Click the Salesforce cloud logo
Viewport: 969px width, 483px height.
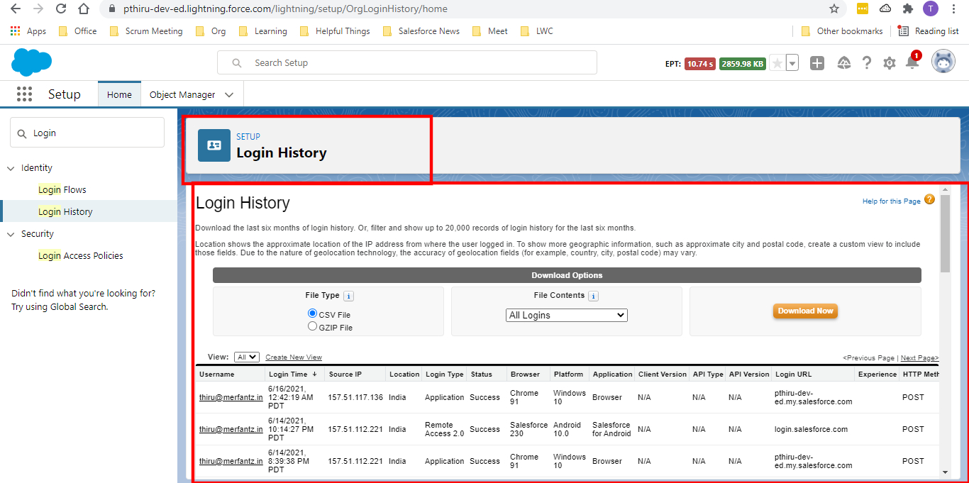(x=31, y=62)
